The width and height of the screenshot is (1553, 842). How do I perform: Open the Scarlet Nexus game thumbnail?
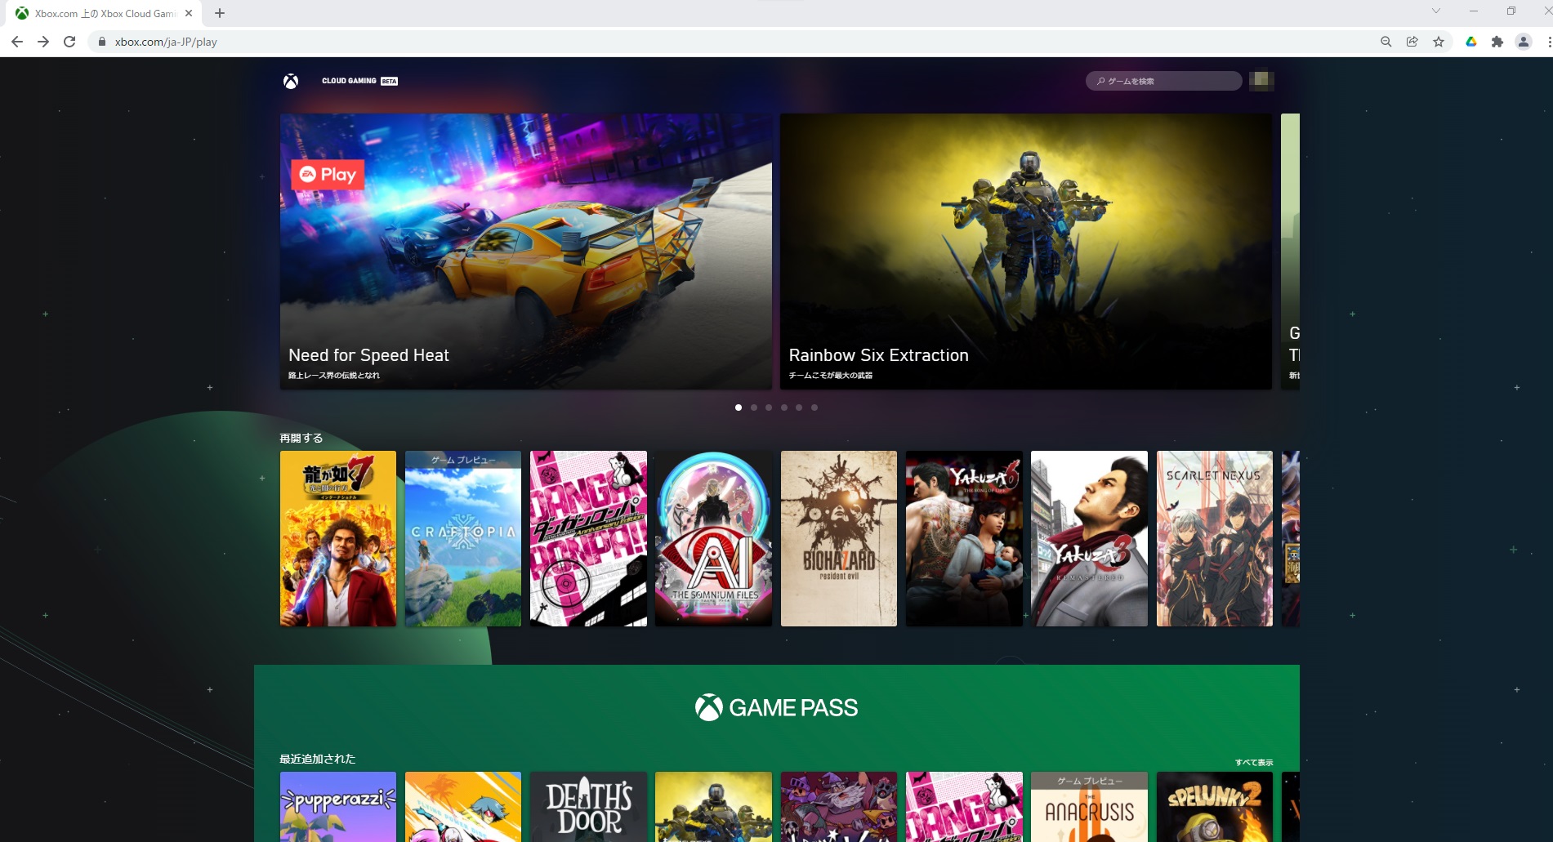pyautogui.click(x=1215, y=539)
